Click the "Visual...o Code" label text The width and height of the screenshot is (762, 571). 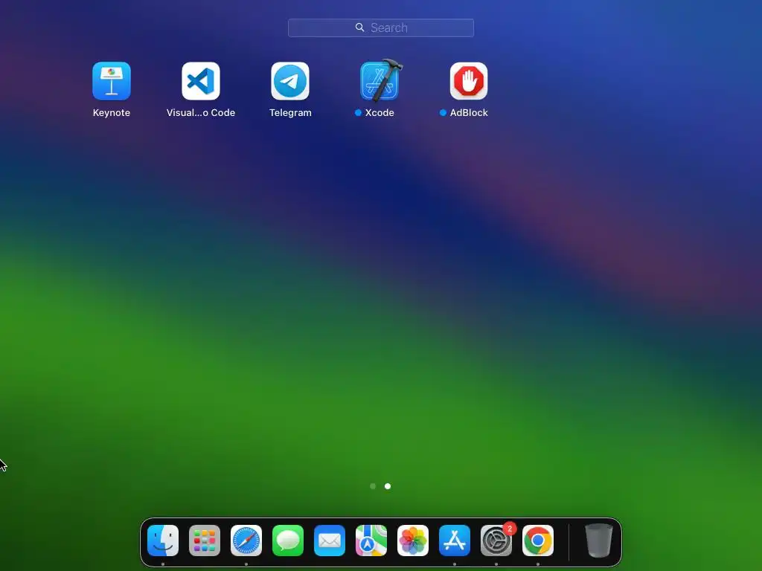201,113
